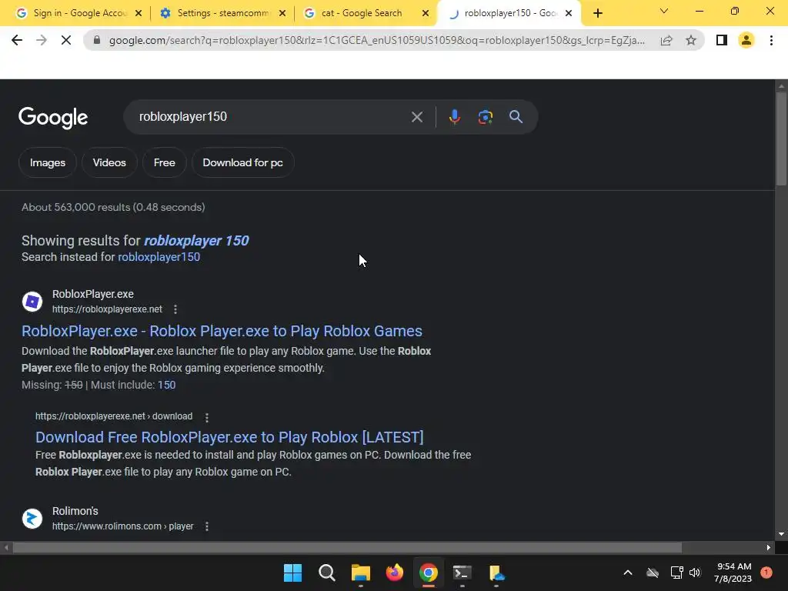Open options for robloxplayerexe.net result

point(175,309)
